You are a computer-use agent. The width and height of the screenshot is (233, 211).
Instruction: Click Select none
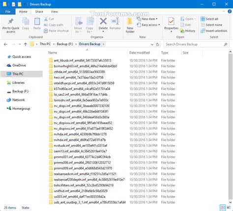tap(211, 25)
